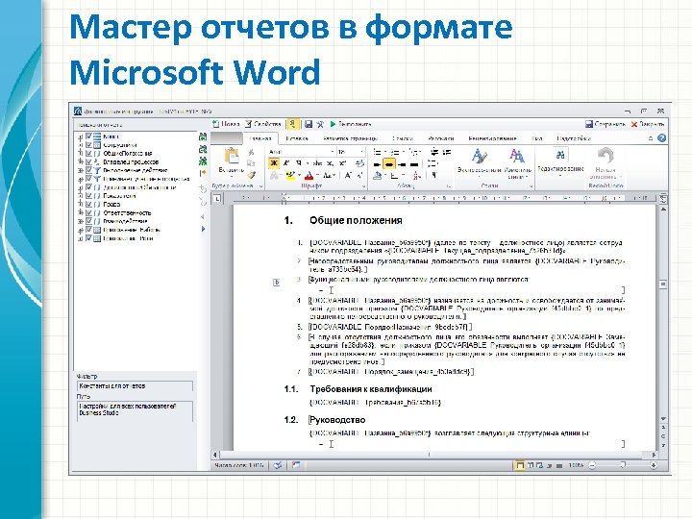Click the zoom slider handle in status bar
This screenshot has height=519, width=692.
click(623, 465)
